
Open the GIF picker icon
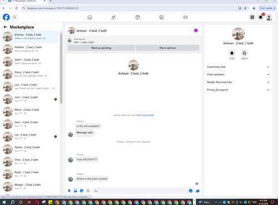click(x=88, y=191)
